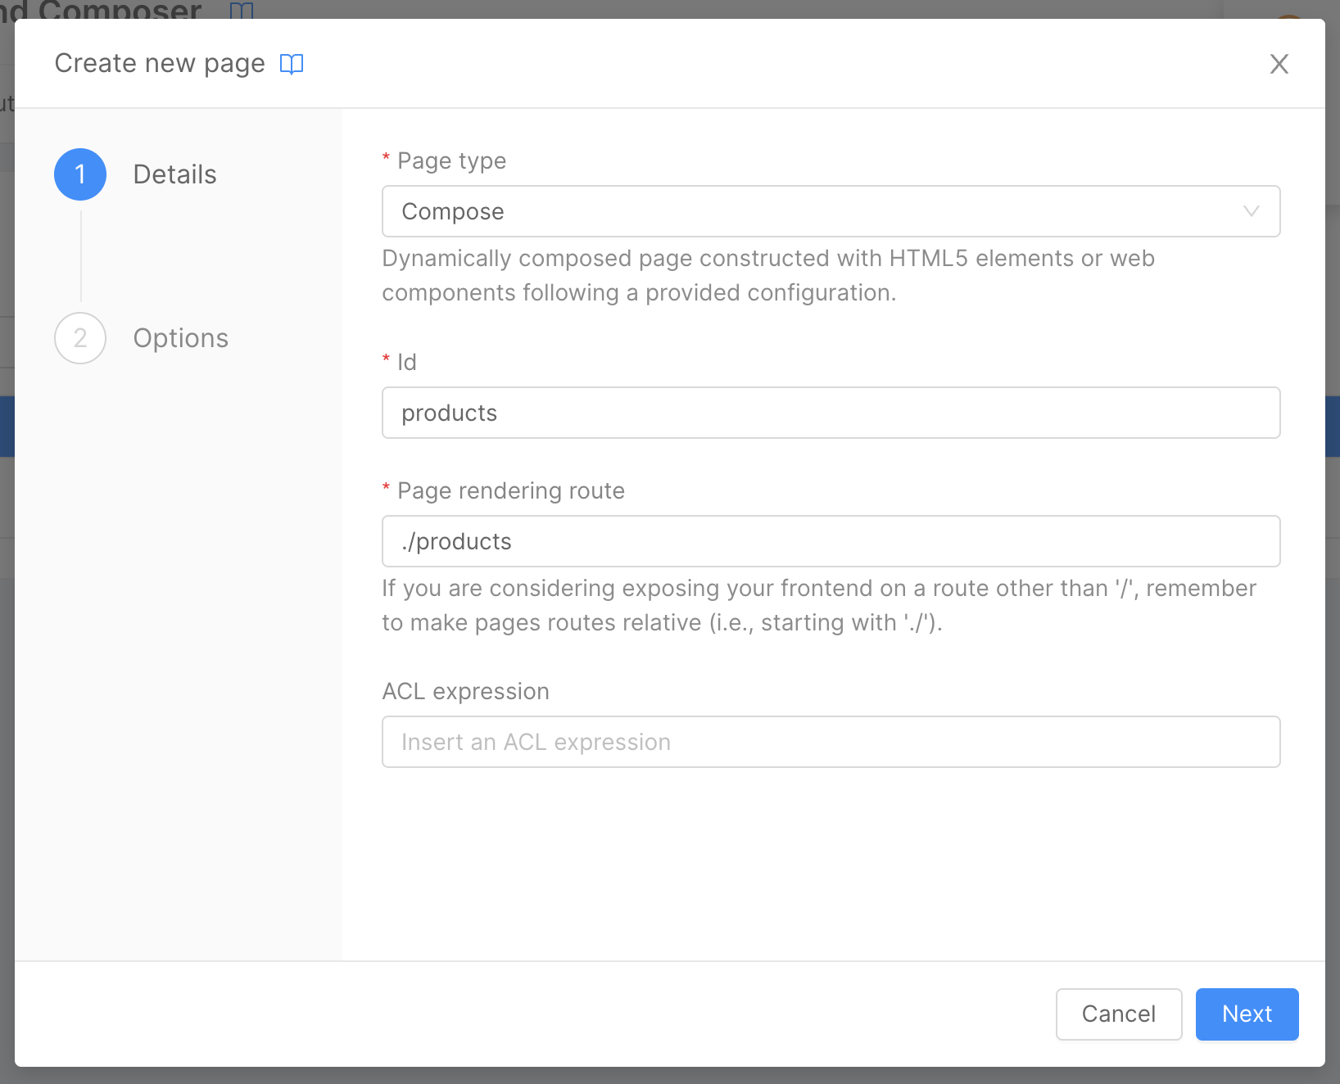
Task: Click the blue book icon beside the title
Action: click(x=292, y=63)
